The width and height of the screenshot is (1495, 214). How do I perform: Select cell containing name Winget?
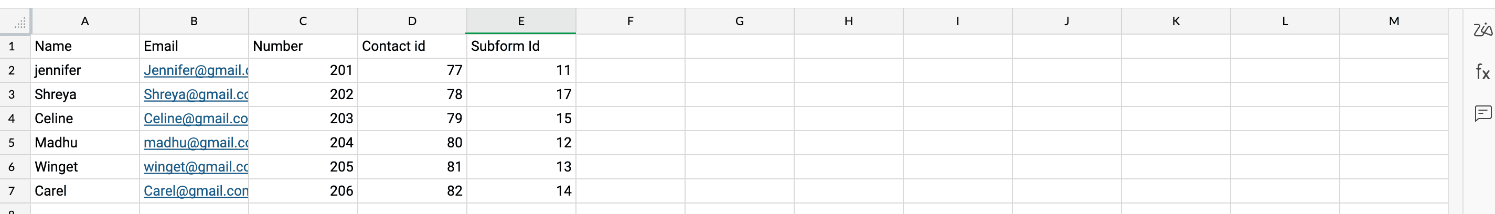pos(85,167)
